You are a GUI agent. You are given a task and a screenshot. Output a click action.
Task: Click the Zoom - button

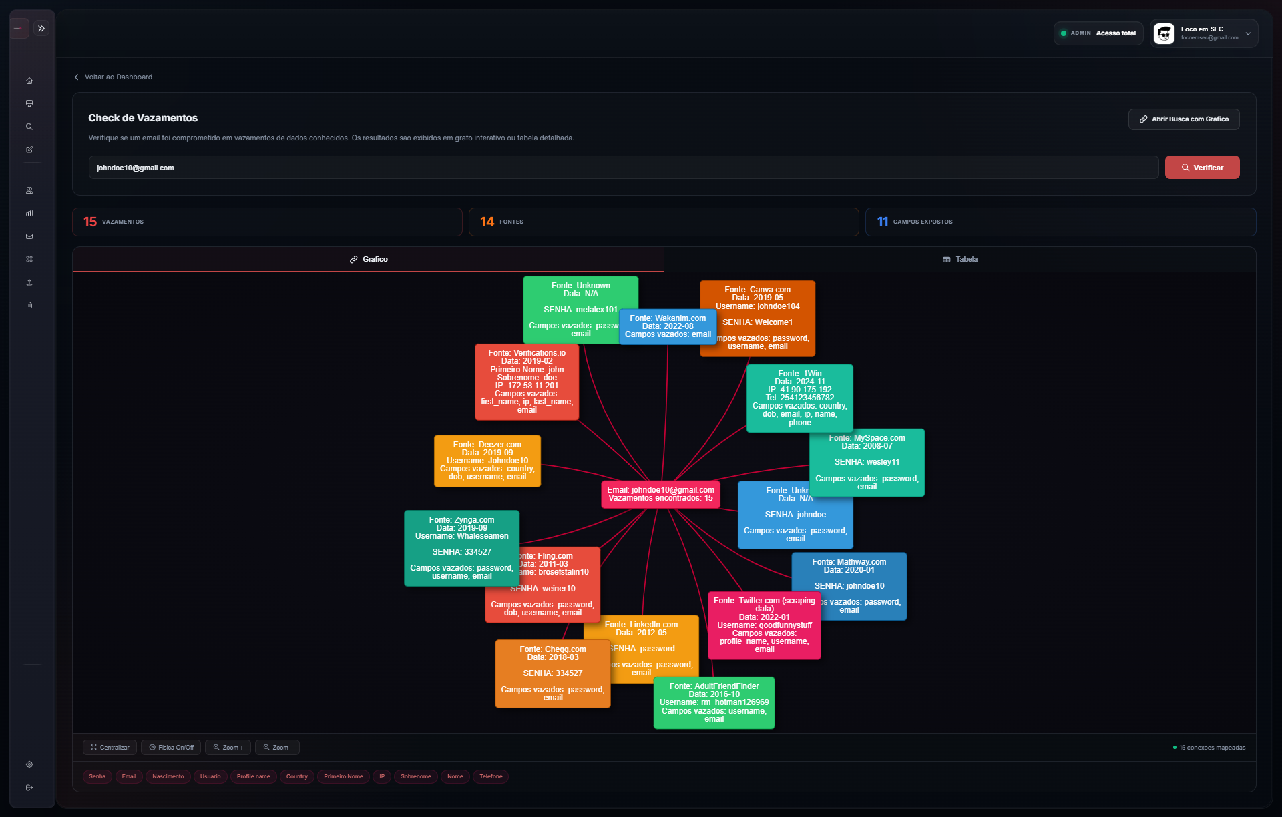click(x=278, y=748)
